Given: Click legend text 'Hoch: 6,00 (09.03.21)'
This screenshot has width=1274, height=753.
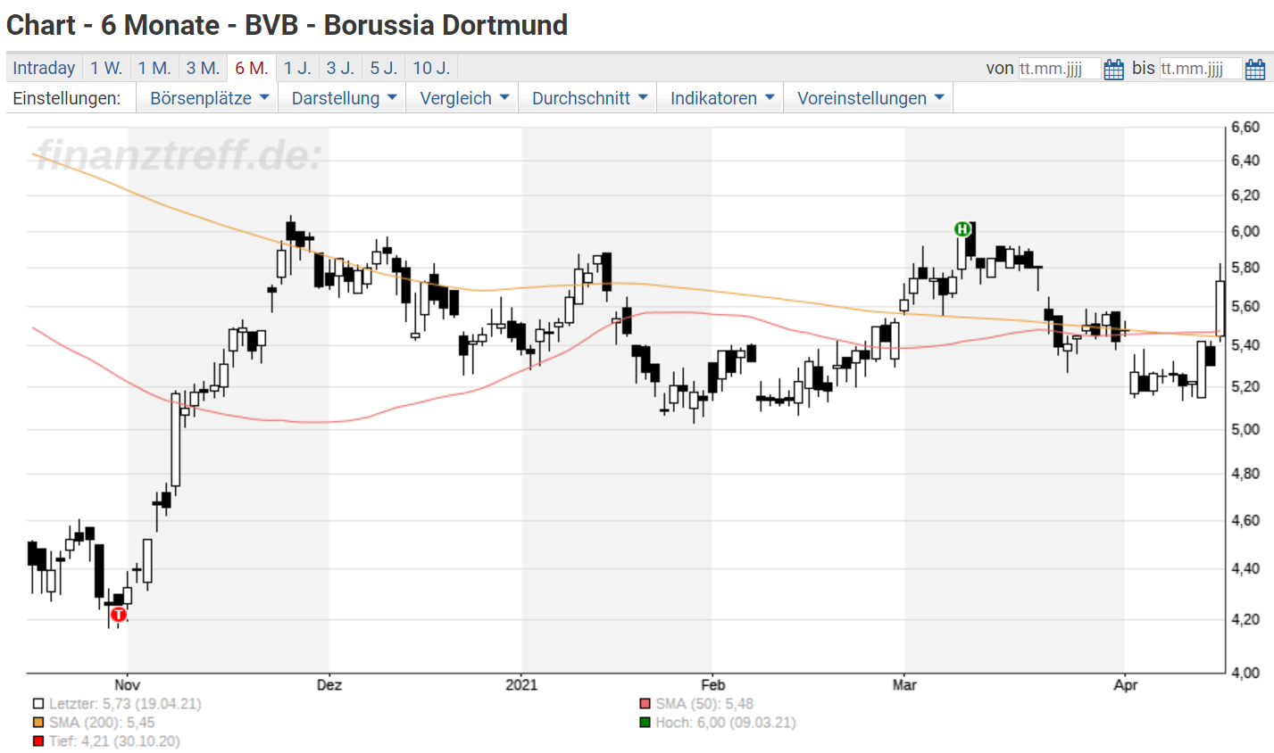Looking at the screenshot, I should click(x=725, y=723).
